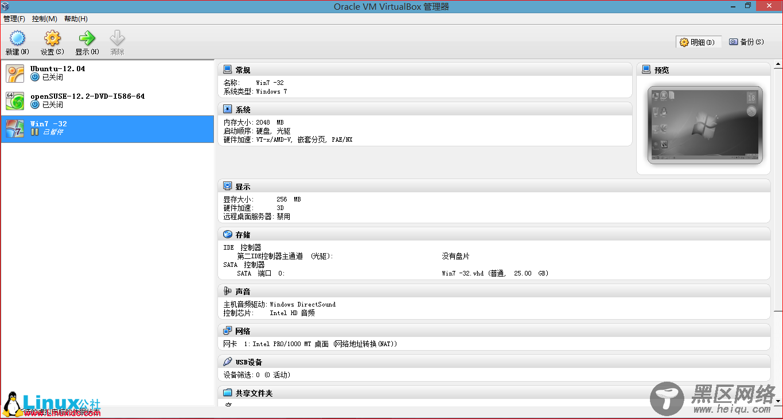783x419 pixels.
Task: Click the '没有盘片' optical drive value
Action: click(x=455, y=256)
